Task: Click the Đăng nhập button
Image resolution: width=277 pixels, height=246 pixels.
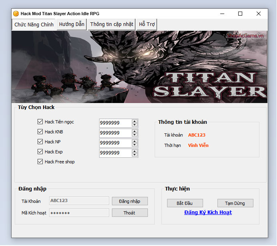Action: 130,201
